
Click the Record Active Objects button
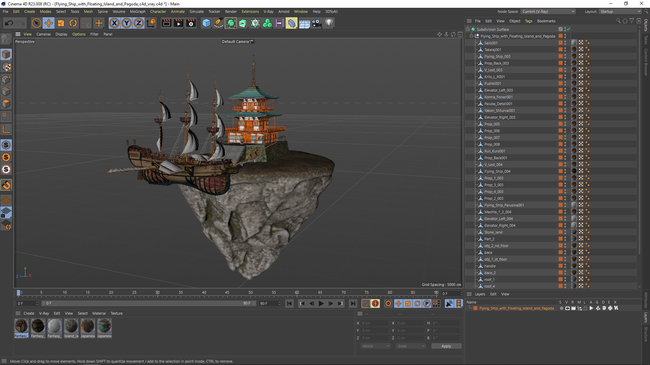(366, 303)
